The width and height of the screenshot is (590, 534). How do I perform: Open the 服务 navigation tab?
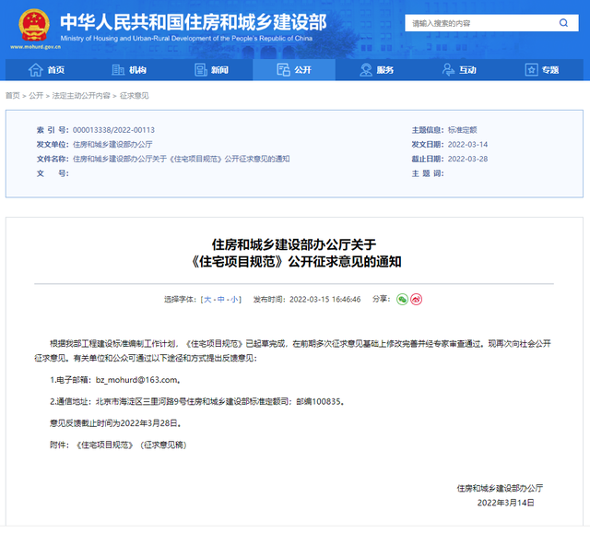[x=377, y=70]
